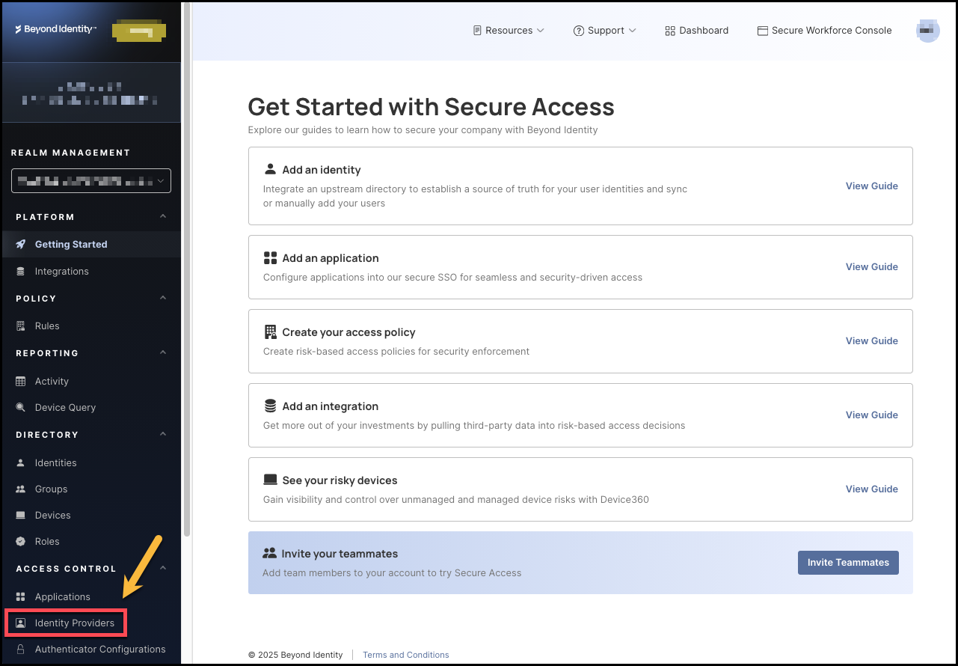The width and height of the screenshot is (958, 666).
Task: Click the Integrations database icon
Action: (x=21, y=272)
